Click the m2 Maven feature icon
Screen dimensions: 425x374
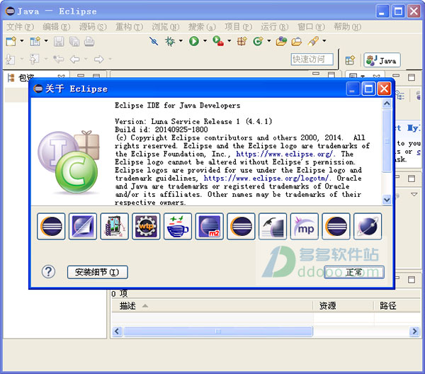210,226
